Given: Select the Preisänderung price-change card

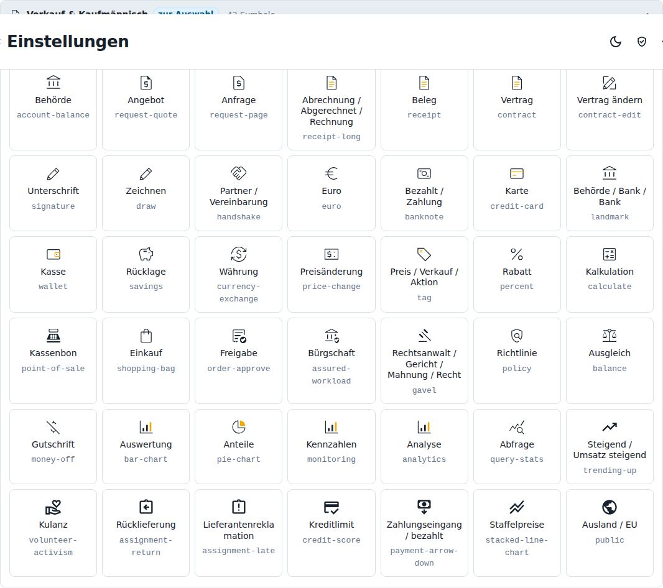Looking at the screenshot, I should click(x=331, y=274).
